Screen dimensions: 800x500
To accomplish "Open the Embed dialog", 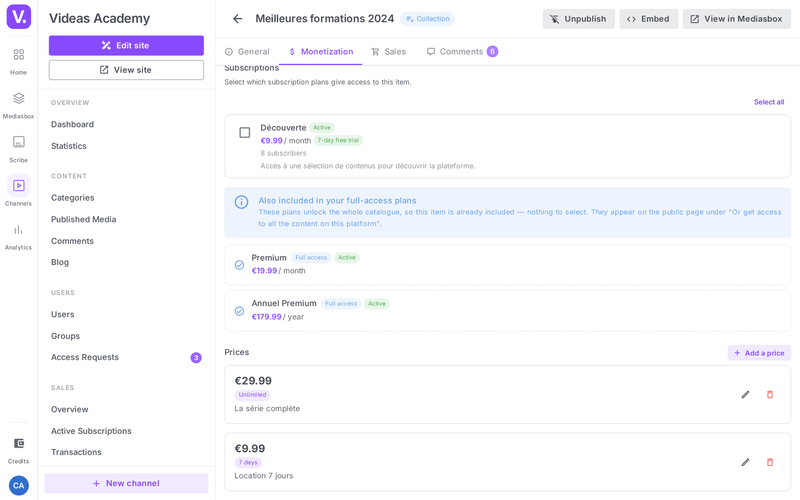I will click(x=648, y=19).
